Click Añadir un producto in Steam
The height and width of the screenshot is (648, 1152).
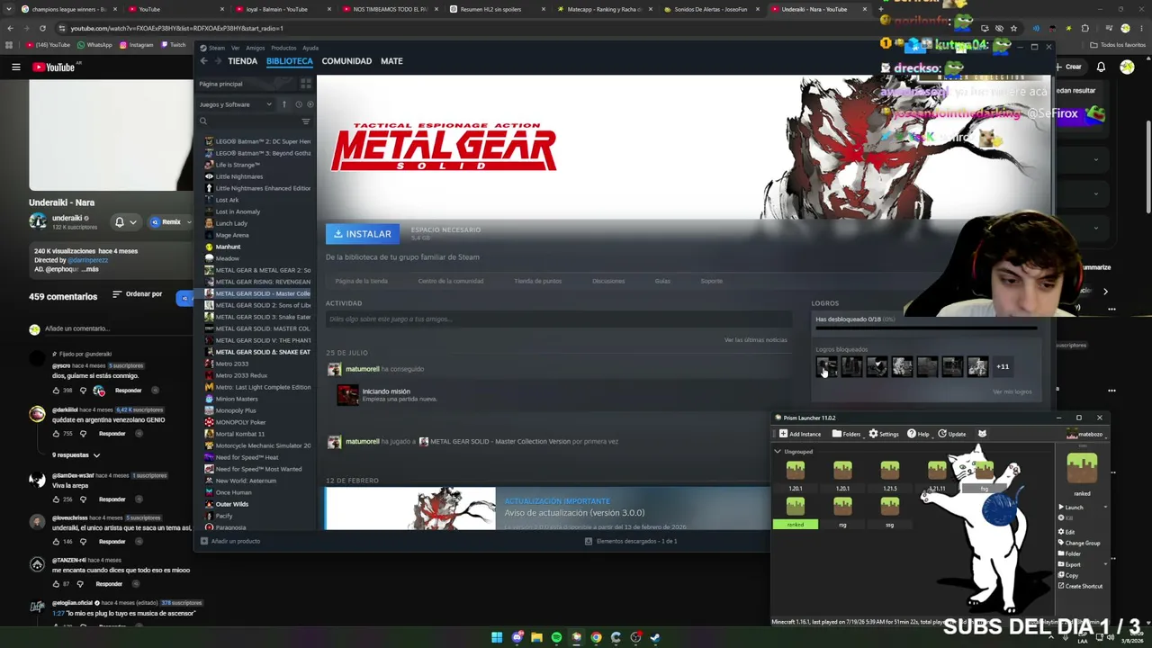click(x=230, y=541)
